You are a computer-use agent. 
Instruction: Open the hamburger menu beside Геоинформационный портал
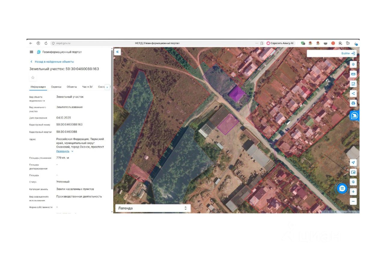click(x=32, y=52)
